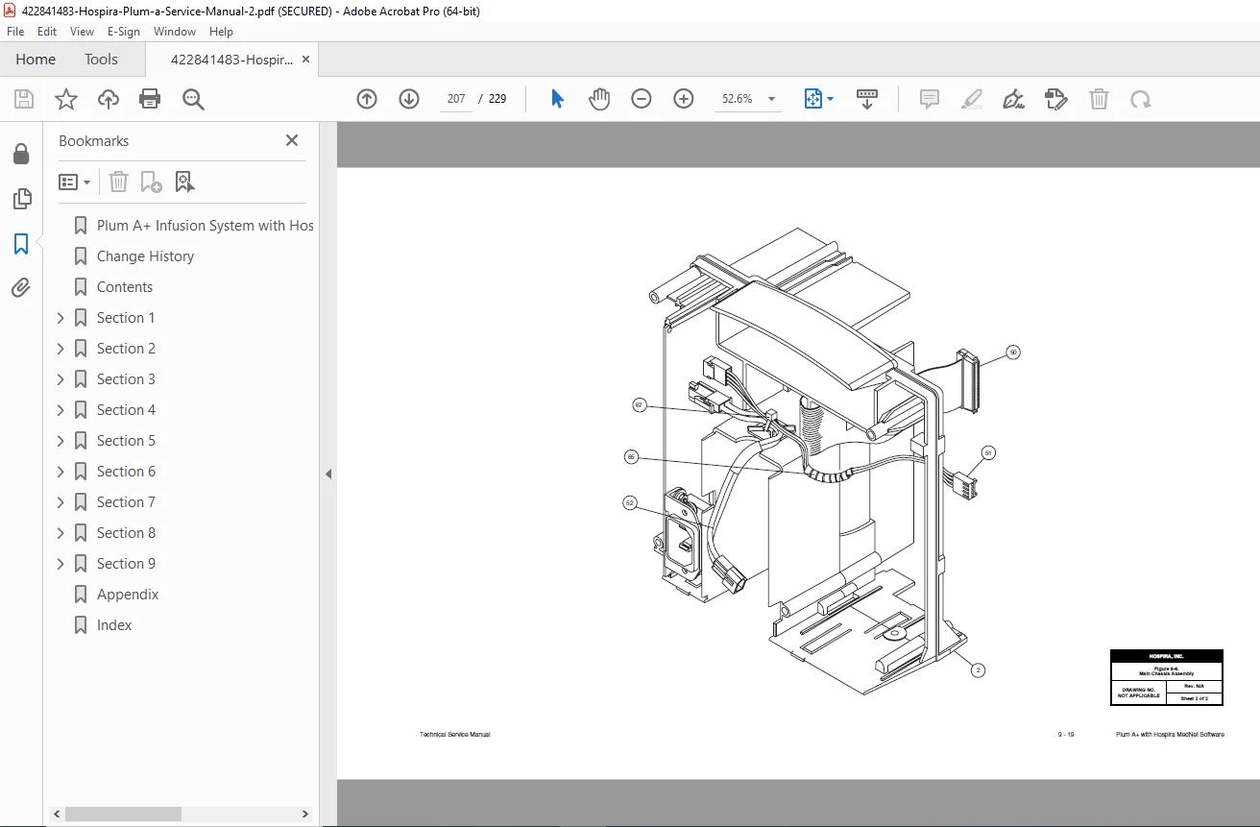Go to the previous page

[367, 99]
